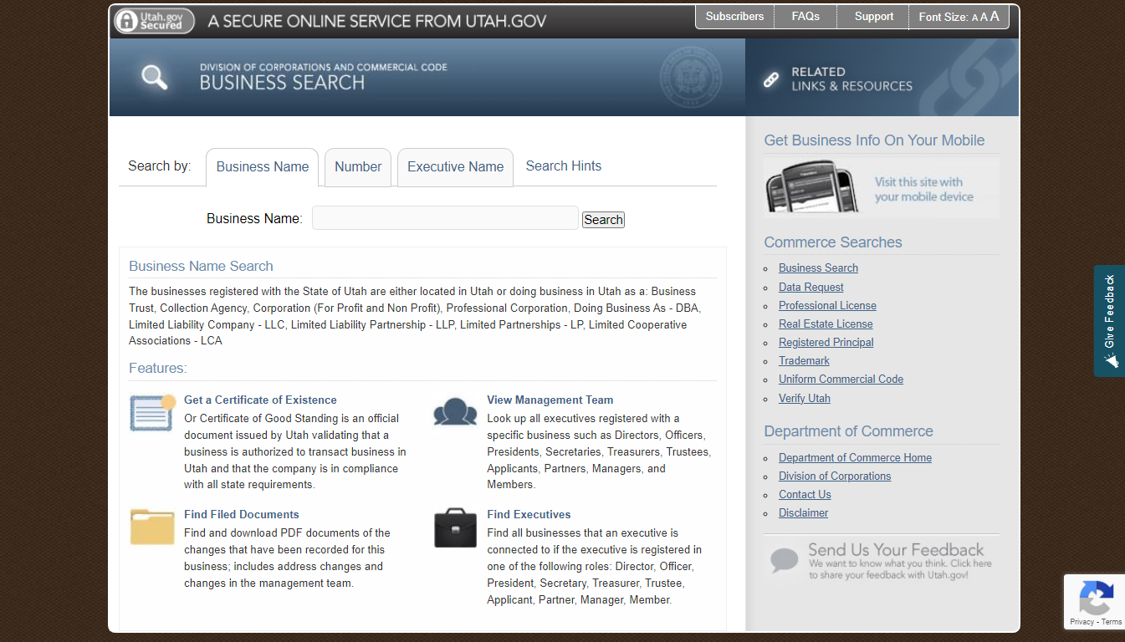Click the Get Business Info On Your Mobile heading

pos(874,140)
